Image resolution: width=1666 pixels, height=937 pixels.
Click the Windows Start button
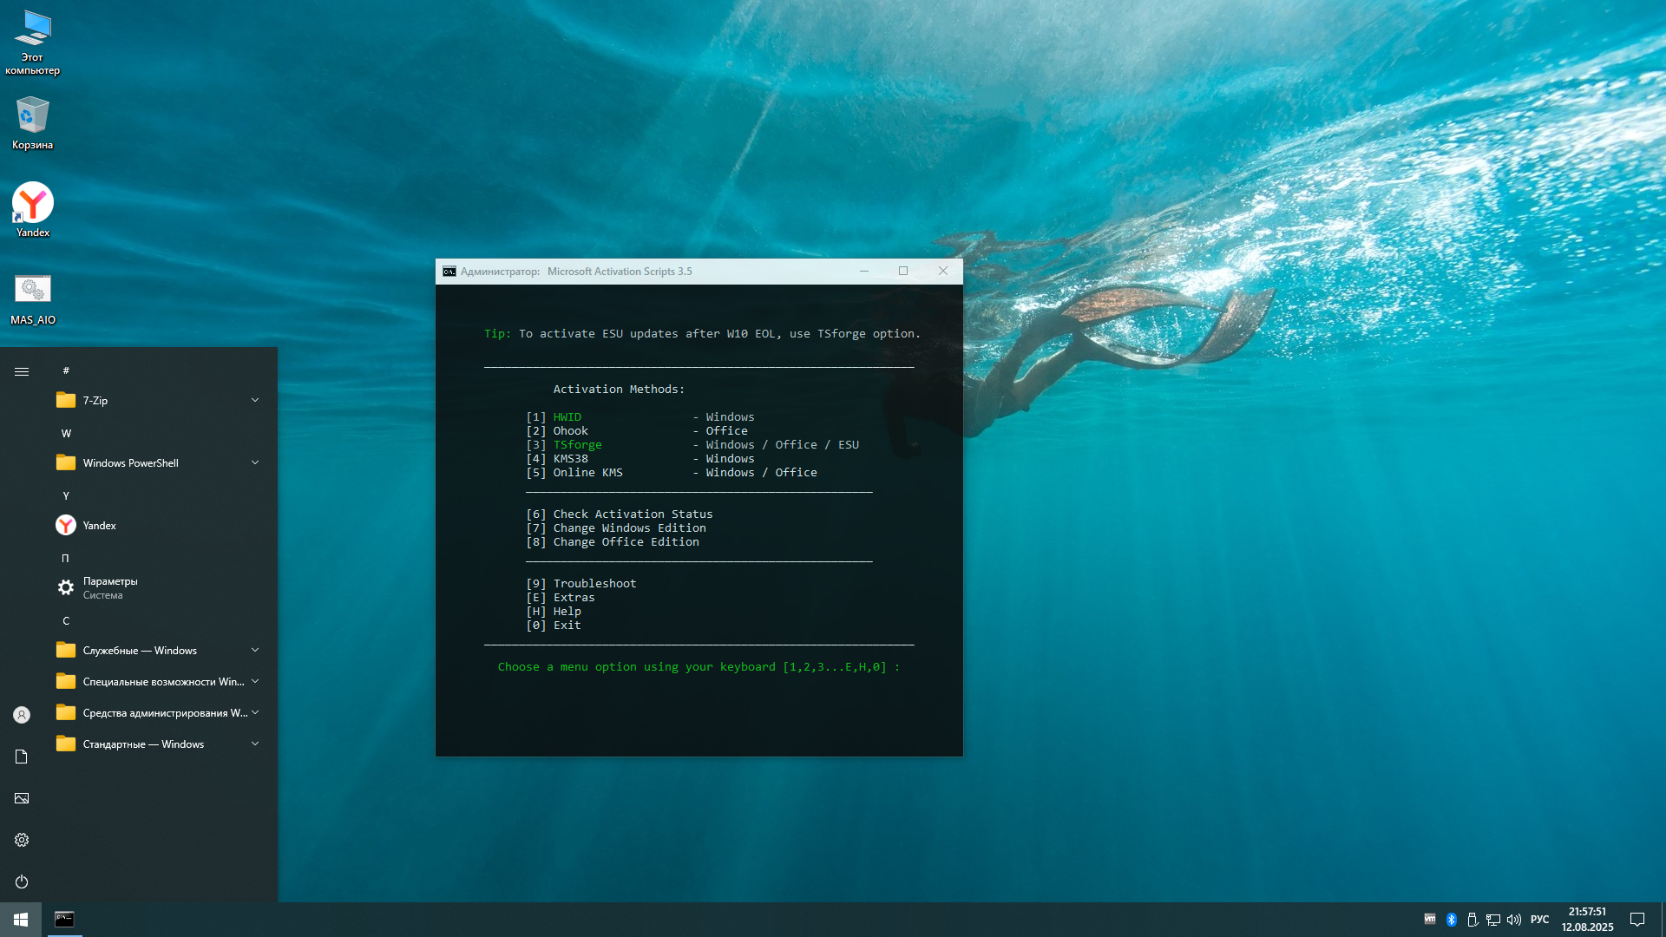pyautogui.click(x=21, y=920)
